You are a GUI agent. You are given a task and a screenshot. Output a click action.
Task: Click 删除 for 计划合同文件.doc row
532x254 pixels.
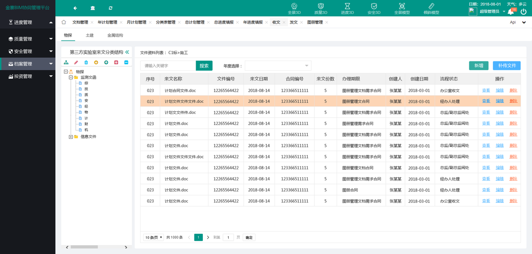(513, 90)
